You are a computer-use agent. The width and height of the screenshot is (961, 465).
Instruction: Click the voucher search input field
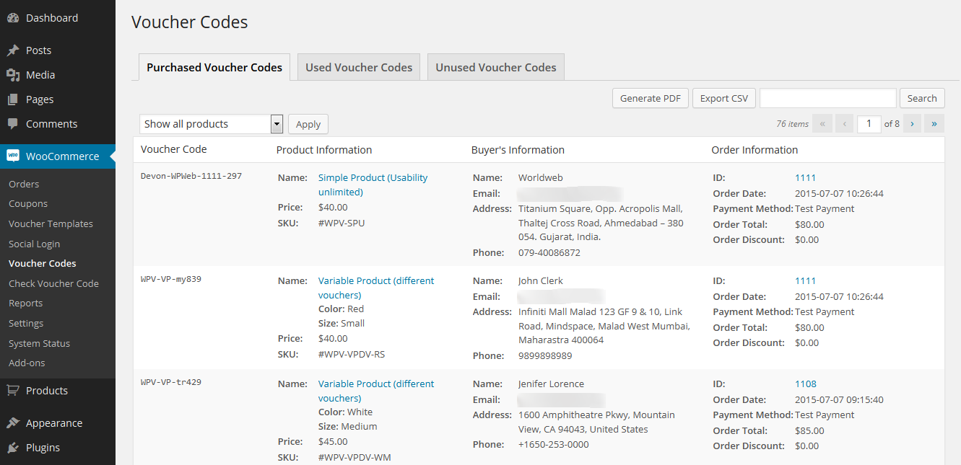point(827,98)
